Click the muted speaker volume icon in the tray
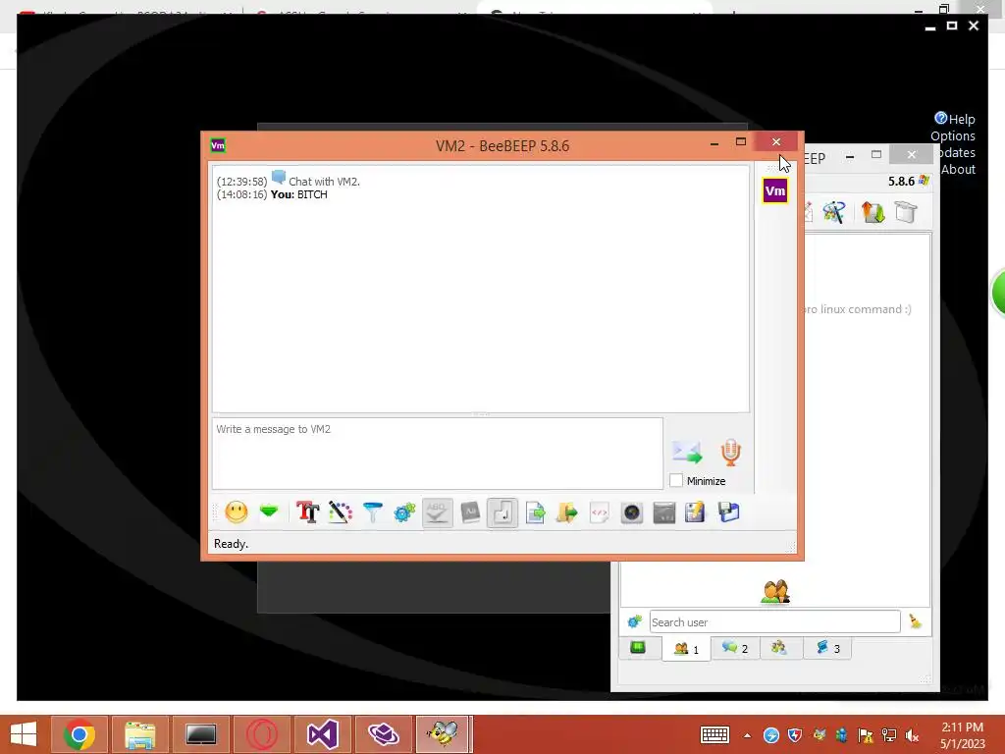The height and width of the screenshot is (754, 1005). pos(912,735)
